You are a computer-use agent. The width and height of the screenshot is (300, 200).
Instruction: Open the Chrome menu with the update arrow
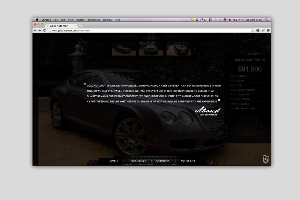[268, 30]
